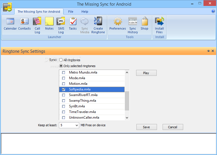Select the Motion.m4a file name

78,84
